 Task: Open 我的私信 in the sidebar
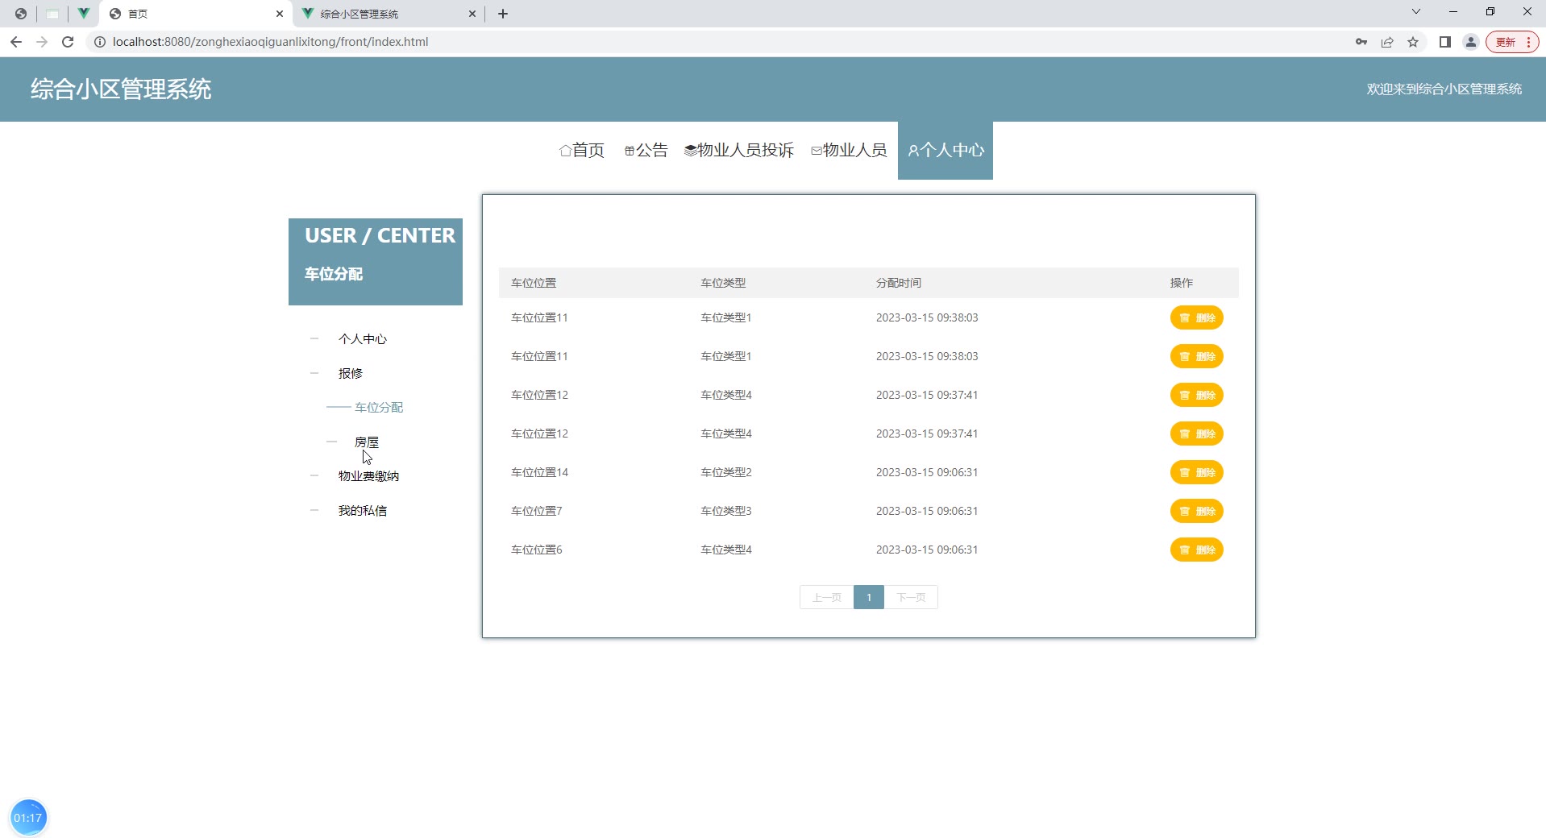click(x=362, y=511)
